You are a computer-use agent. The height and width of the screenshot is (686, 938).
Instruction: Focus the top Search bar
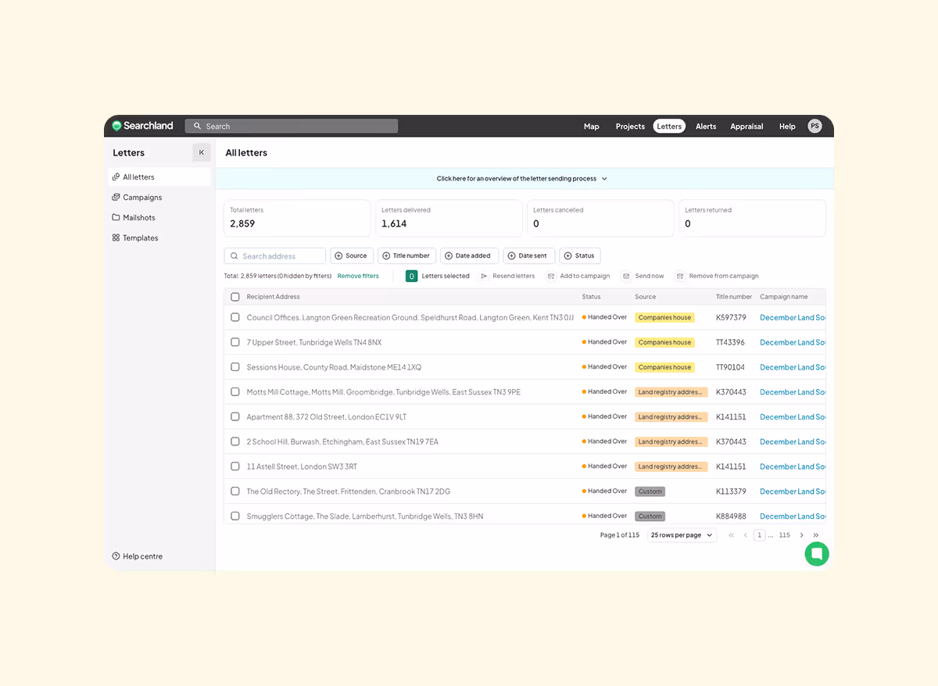[x=292, y=126]
